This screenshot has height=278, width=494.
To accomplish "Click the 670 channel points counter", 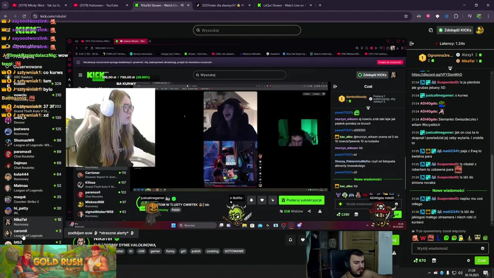I will click(419, 261).
